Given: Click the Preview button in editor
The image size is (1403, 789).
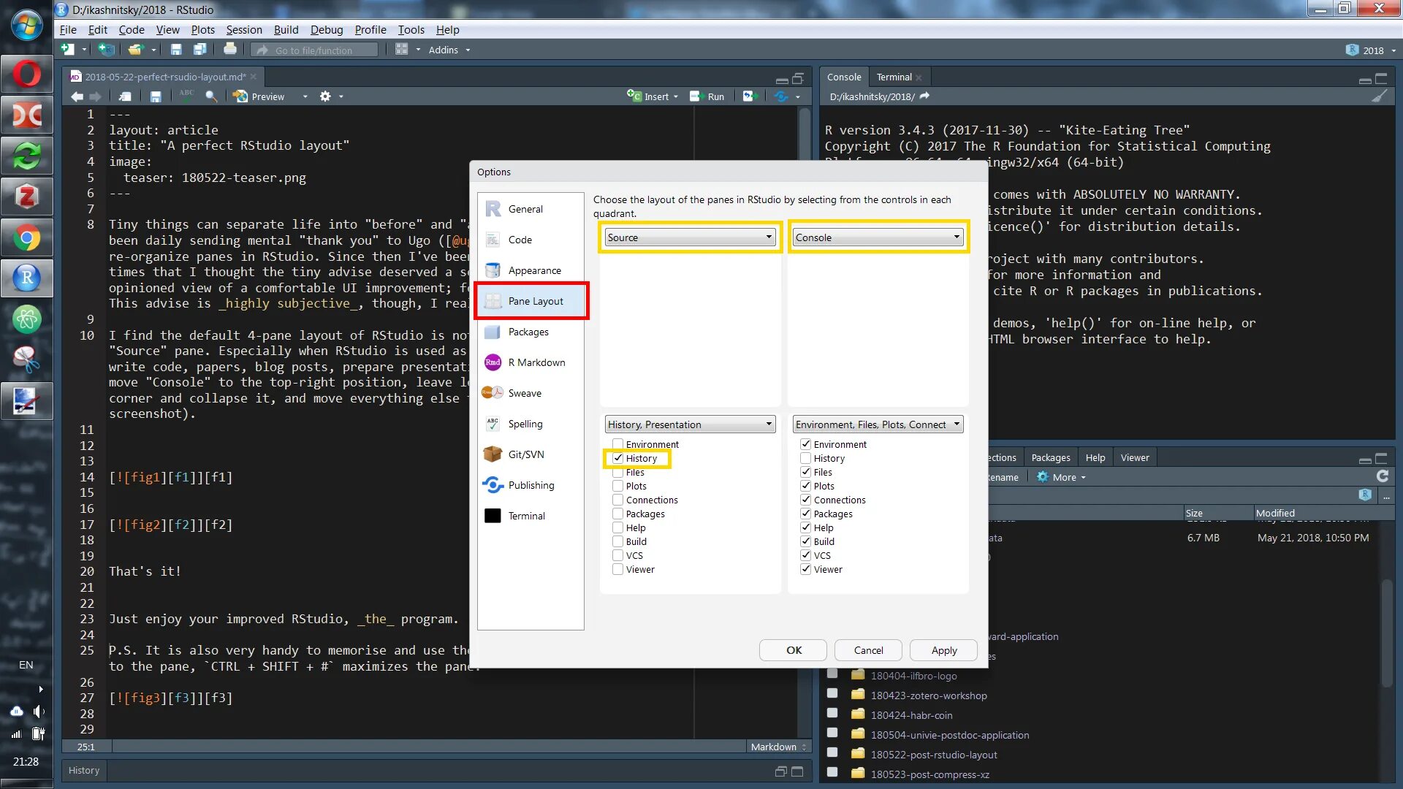Looking at the screenshot, I should tap(260, 96).
